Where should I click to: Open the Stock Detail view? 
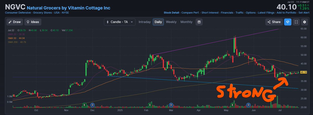coord(171,13)
